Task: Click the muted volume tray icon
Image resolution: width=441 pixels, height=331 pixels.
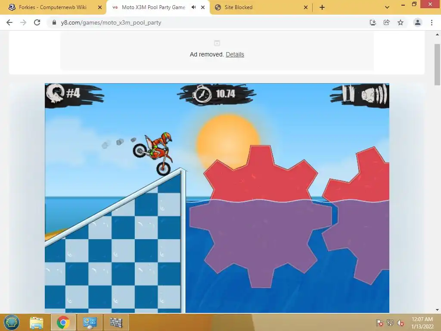Action: tap(401, 323)
